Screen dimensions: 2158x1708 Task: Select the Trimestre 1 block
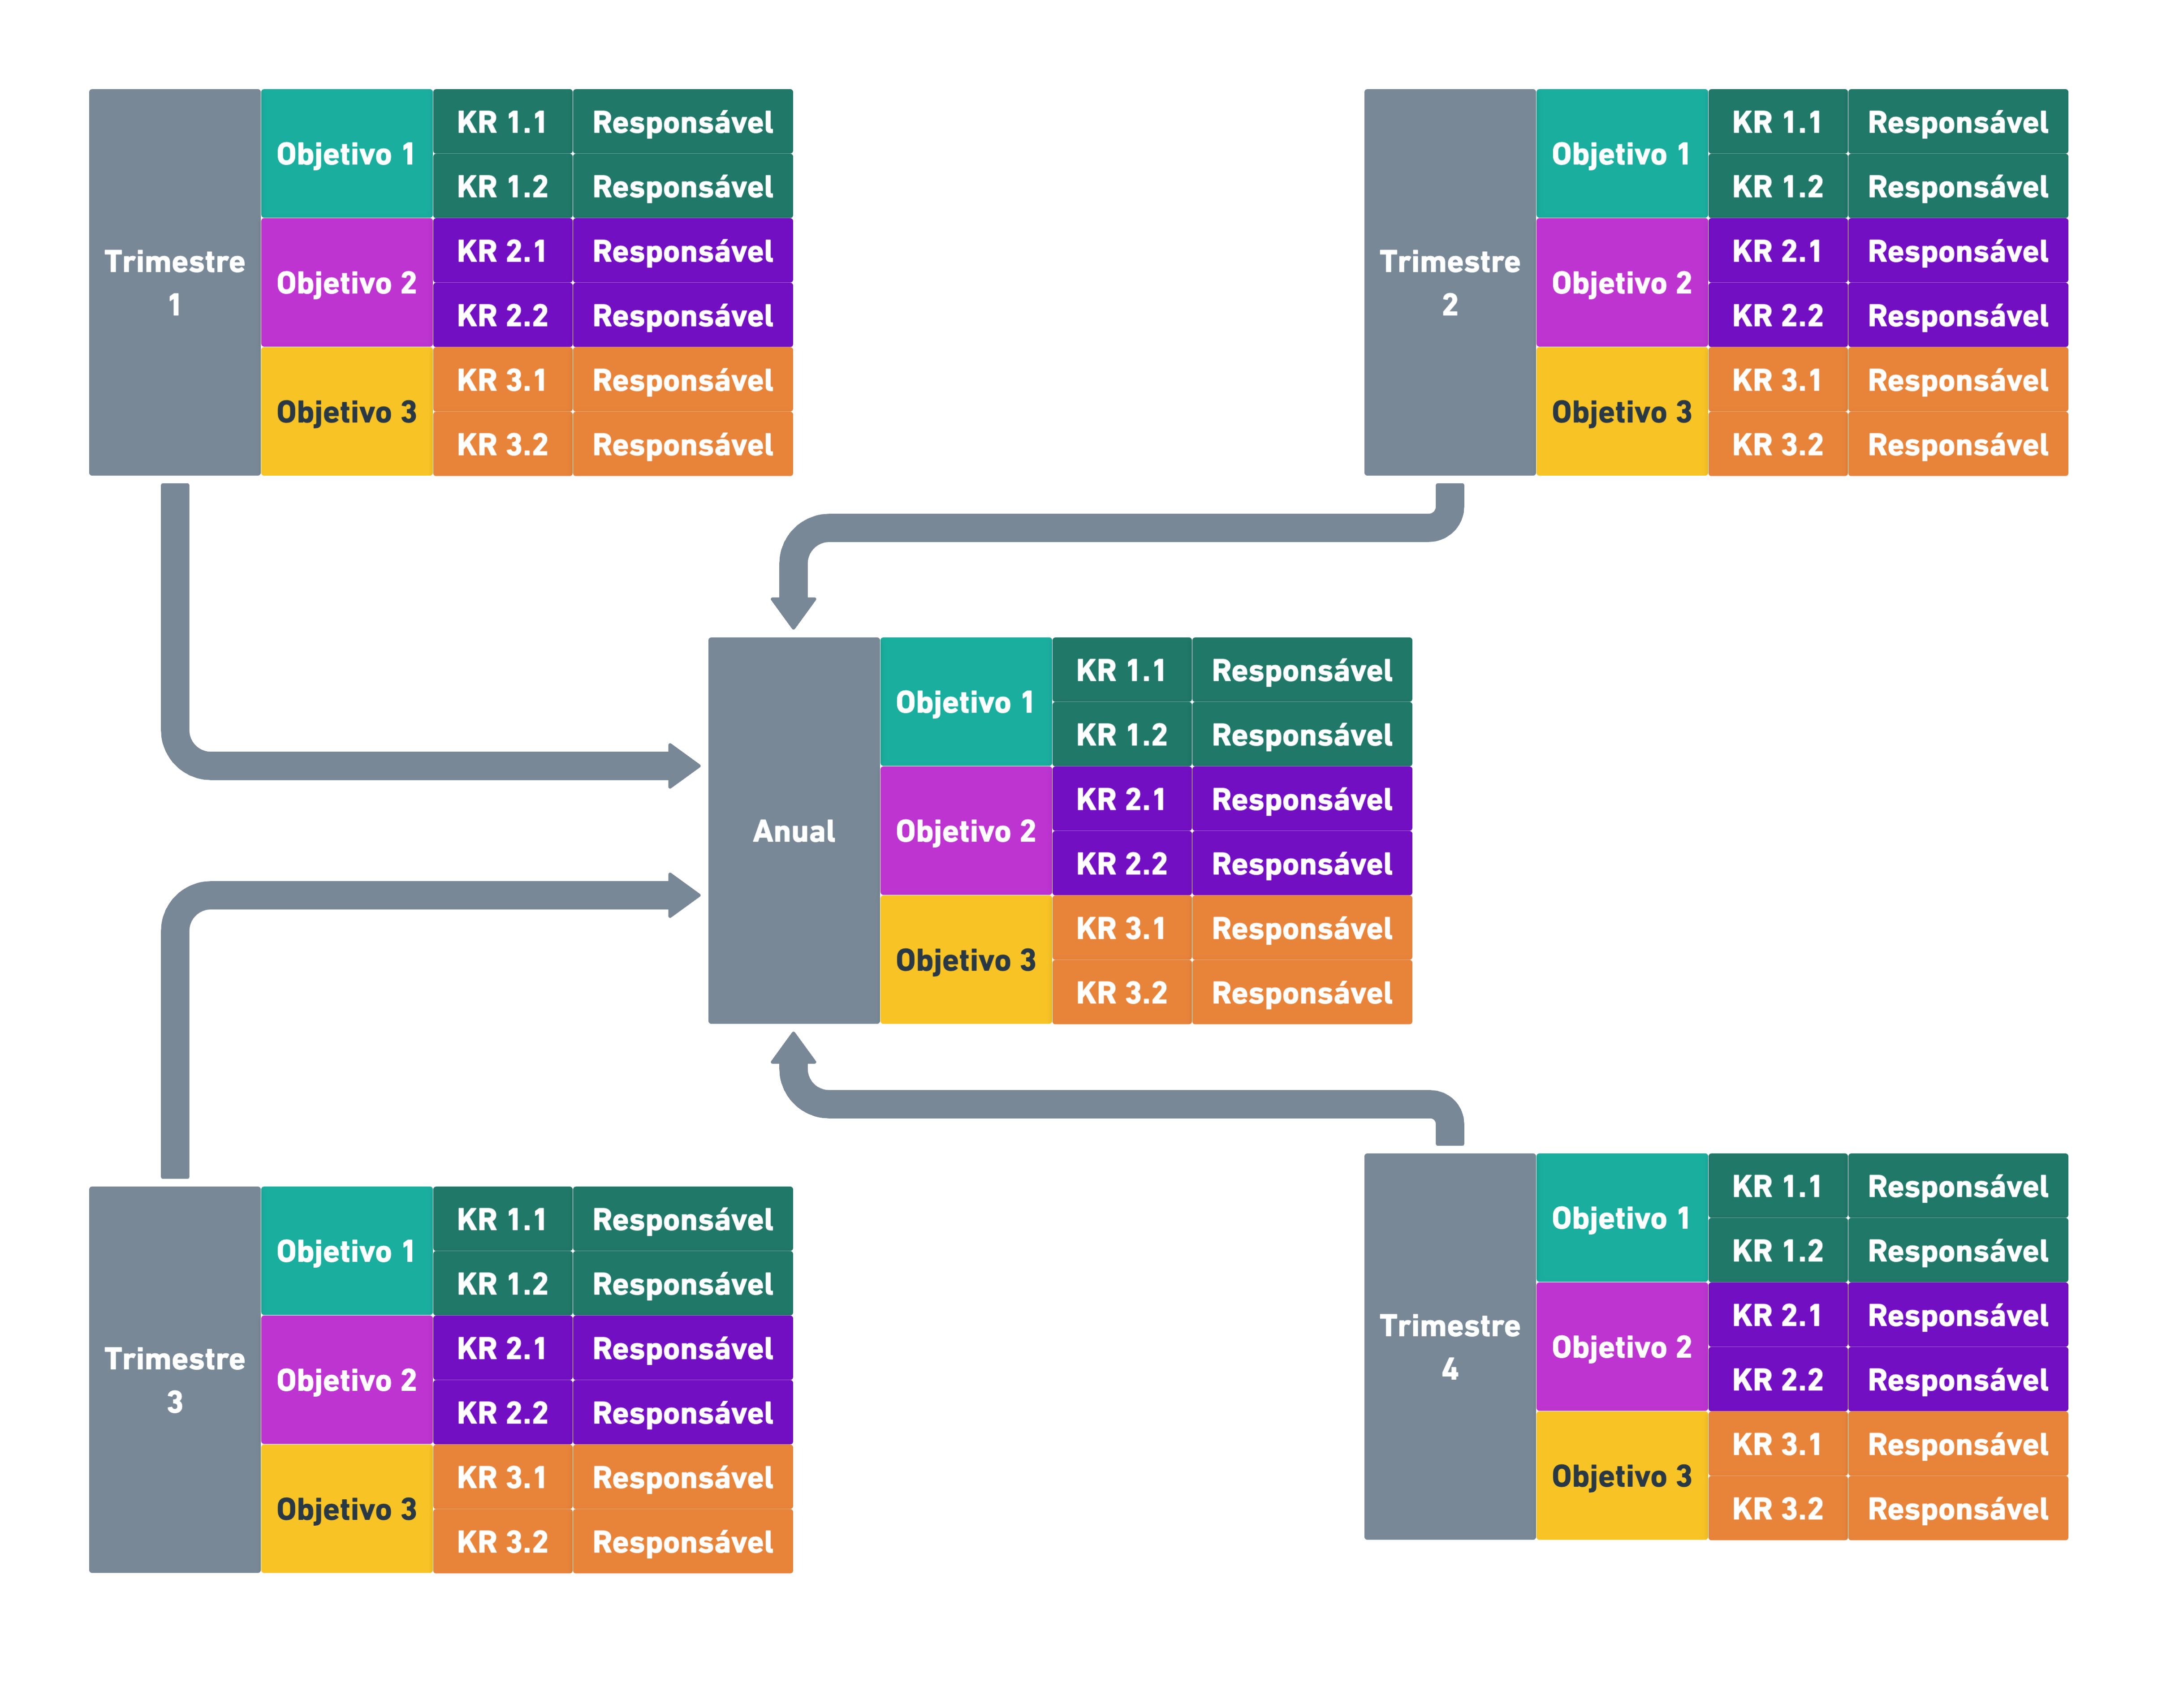tap(175, 282)
